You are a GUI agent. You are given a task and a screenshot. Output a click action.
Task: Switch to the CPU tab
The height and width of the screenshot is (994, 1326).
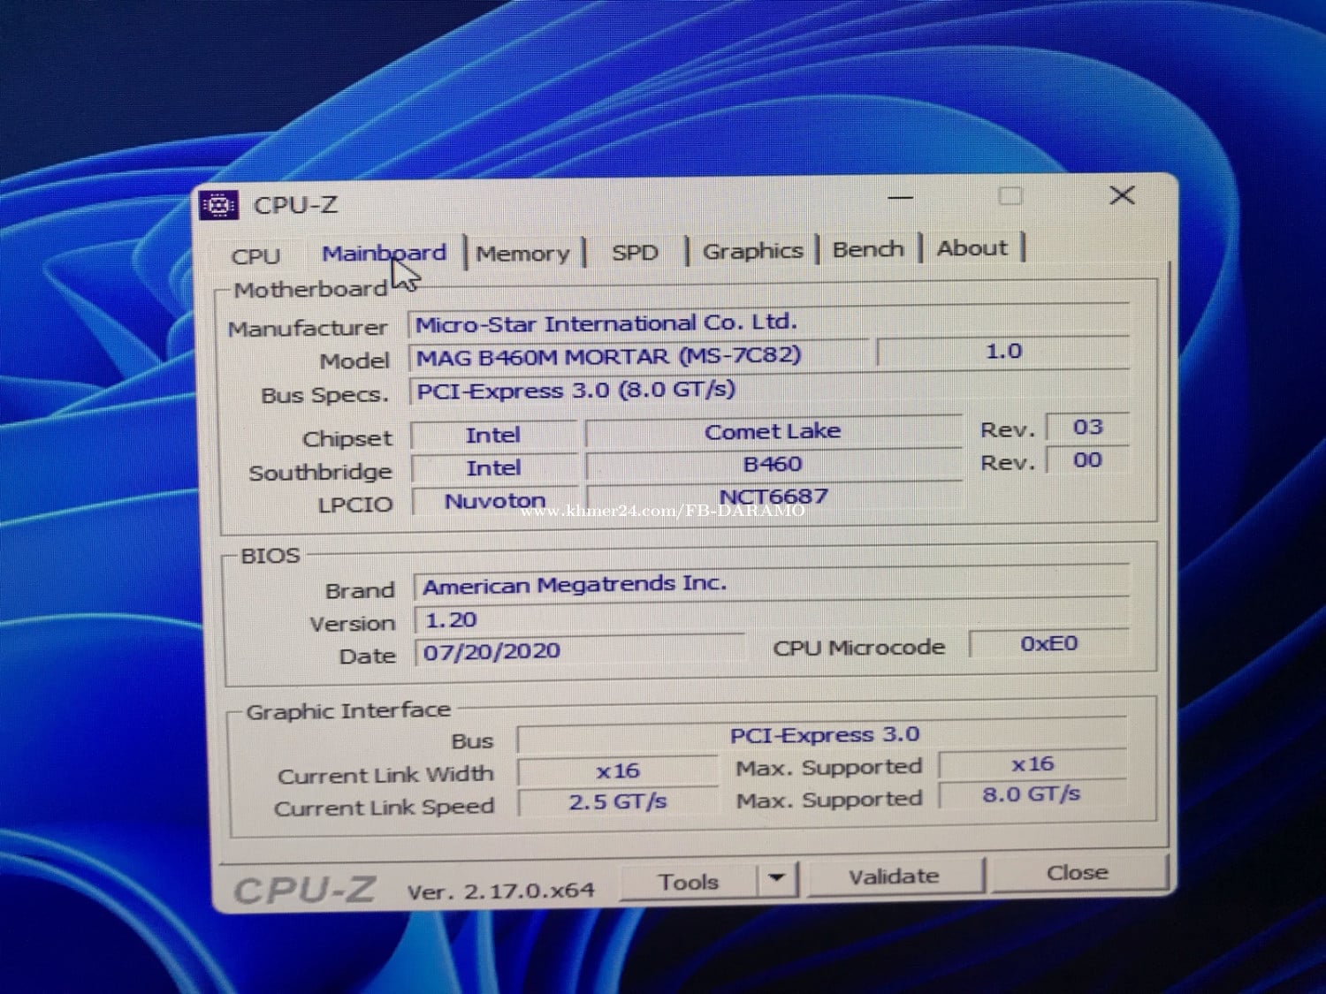pos(255,256)
